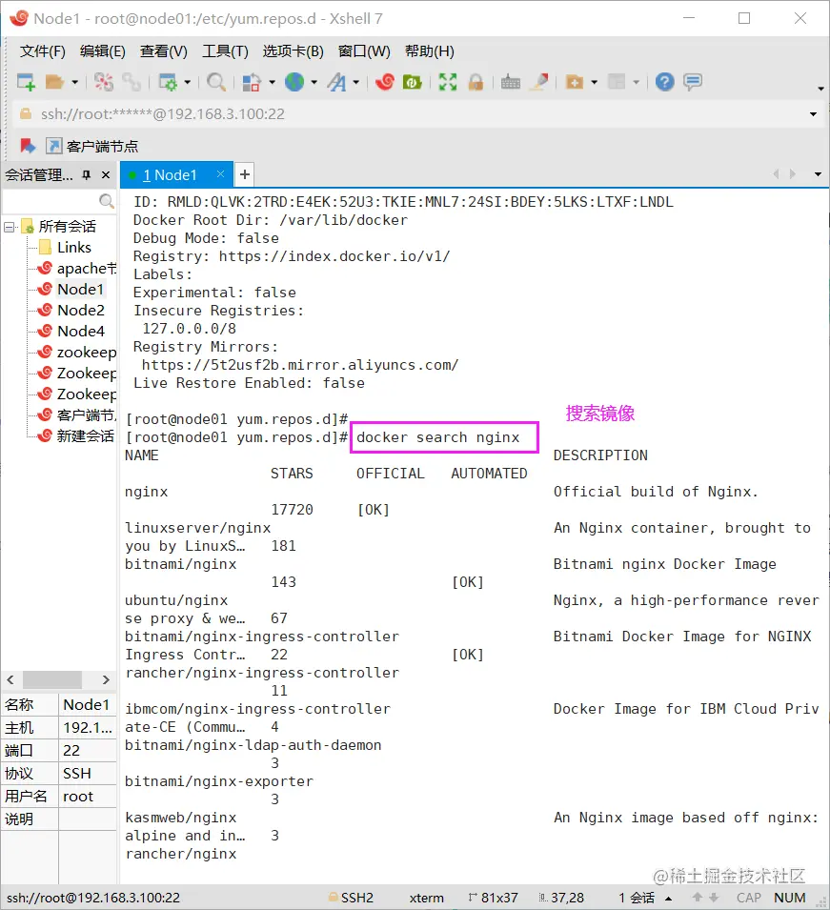
Task: Click session tree scroll right arrow
Action: 106,679
